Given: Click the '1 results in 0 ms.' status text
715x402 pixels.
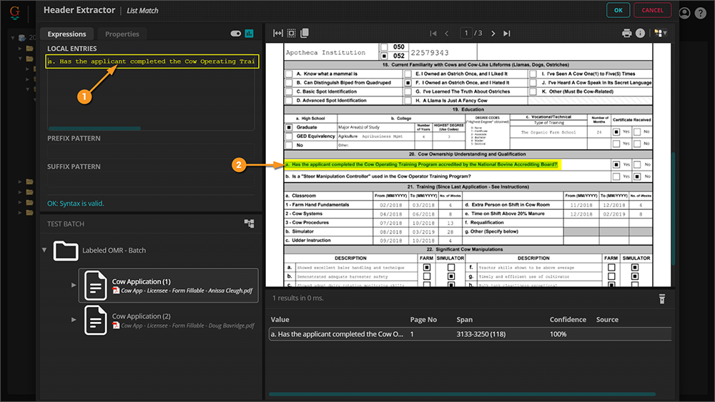Looking at the screenshot, I should [x=297, y=298].
